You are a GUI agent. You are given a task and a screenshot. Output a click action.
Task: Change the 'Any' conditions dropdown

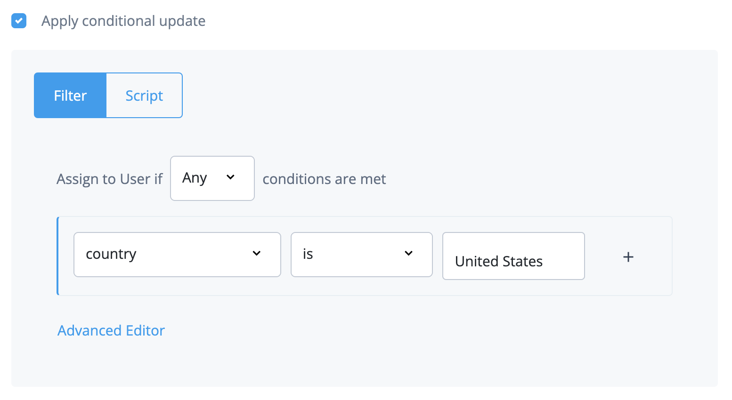(212, 178)
